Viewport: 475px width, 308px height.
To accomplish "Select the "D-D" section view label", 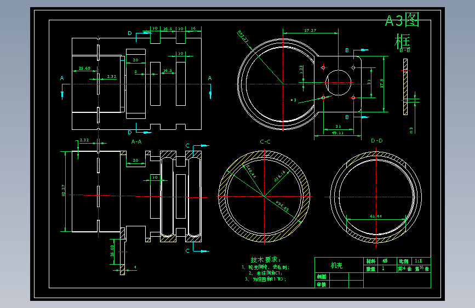I will pyautogui.click(x=376, y=141).
